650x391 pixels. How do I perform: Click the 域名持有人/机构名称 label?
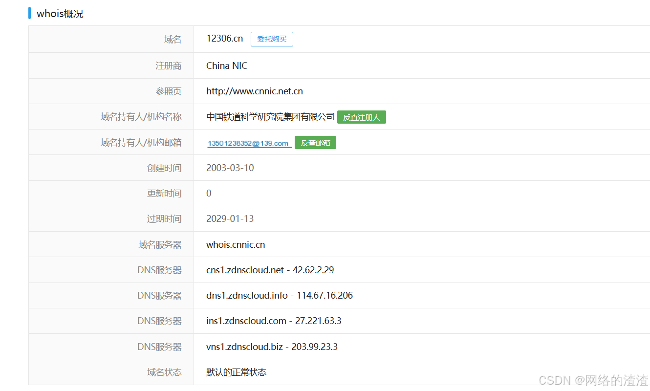click(141, 117)
